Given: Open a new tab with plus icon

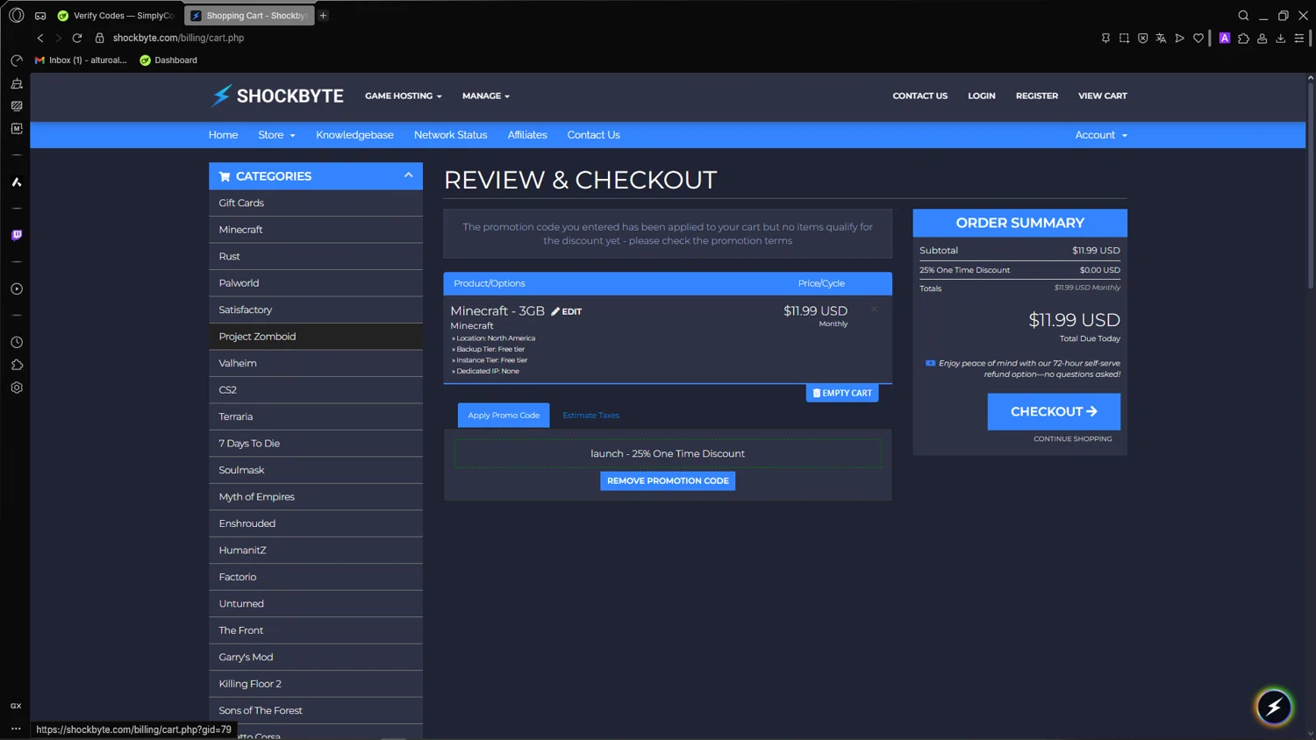Looking at the screenshot, I should click(323, 15).
